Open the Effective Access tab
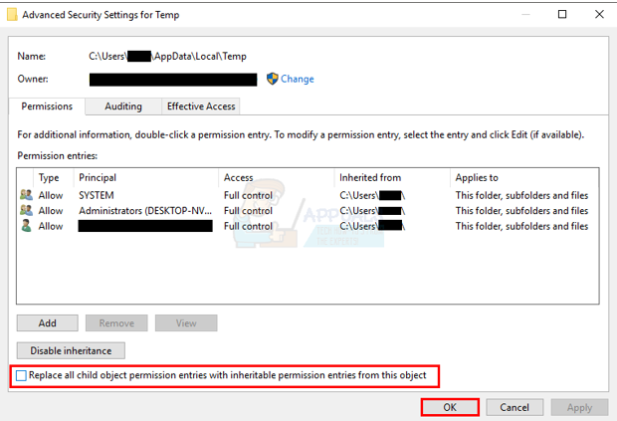Image resolution: width=617 pixels, height=421 pixels. 201,106
